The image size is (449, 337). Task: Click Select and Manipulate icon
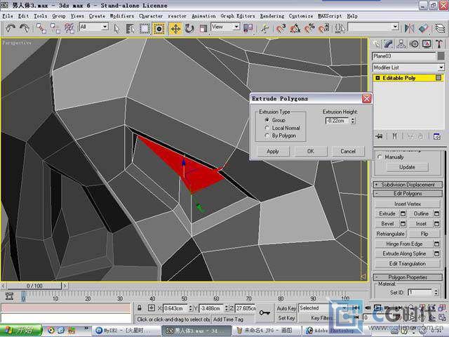(264, 28)
